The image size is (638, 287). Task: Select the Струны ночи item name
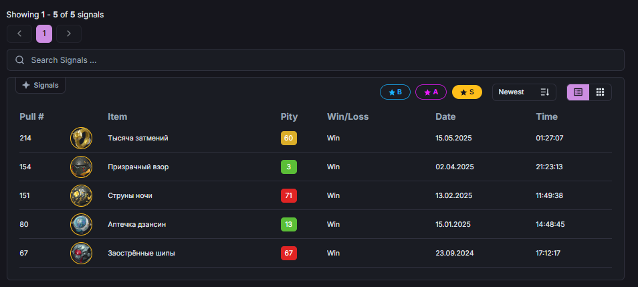pyautogui.click(x=130, y=195)
